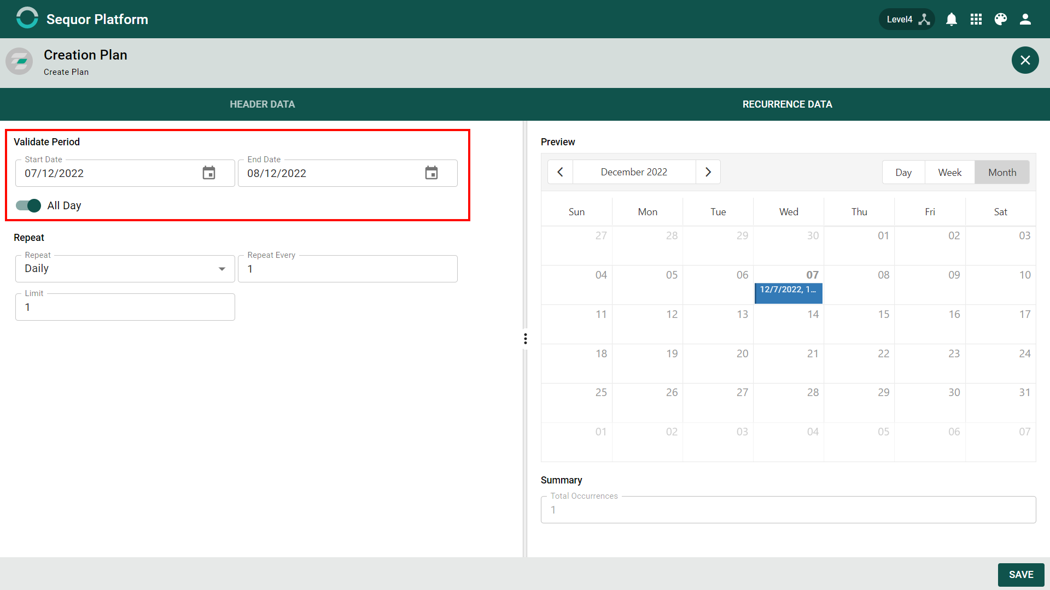
Task: Open the Start Date calendar picker
Action: (x=209, y=173)
